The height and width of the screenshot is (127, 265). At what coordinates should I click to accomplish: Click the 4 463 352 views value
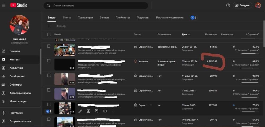[212, 62]
